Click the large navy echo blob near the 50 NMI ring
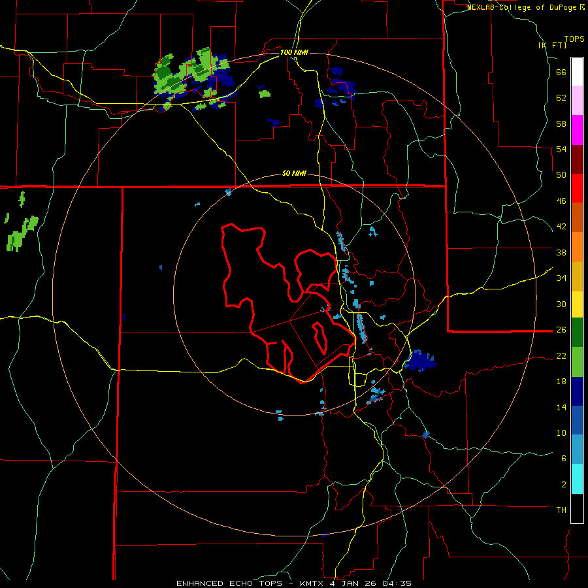This screenshot has height=588, width=588. click(x=420, y=361)
